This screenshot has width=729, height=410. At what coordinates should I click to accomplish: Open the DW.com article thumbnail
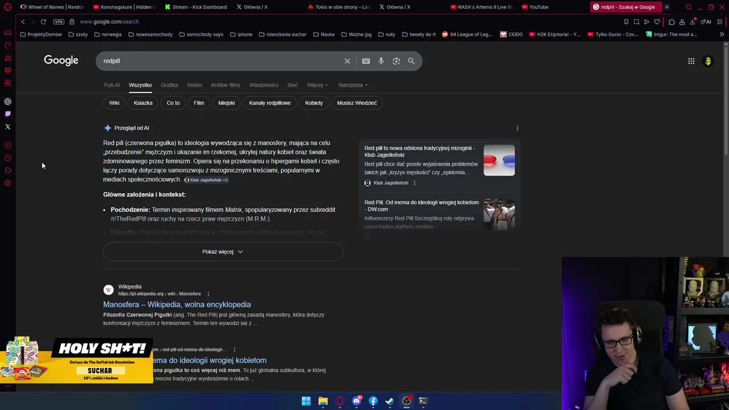point(499,214)
